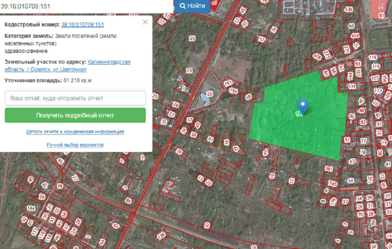
Task: Open cadastral number link 39:16:010709:151
Action: click(x=83, y=24)
